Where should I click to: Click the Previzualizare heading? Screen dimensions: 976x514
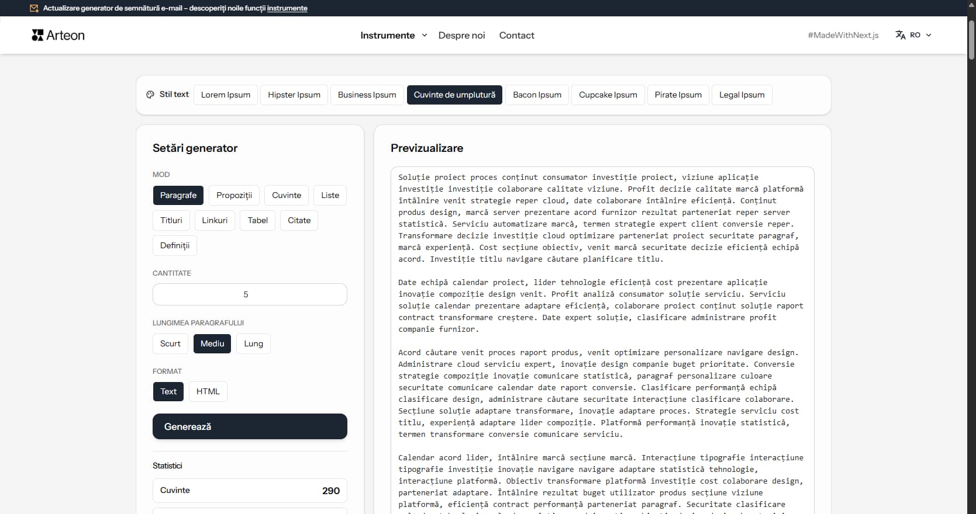coord(427,148)
